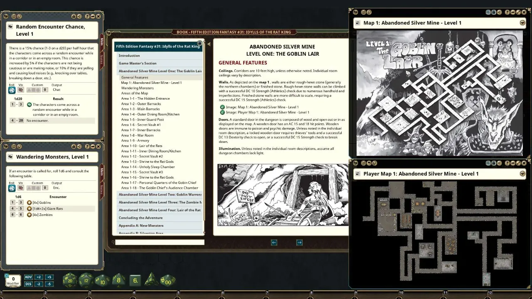532x299 pixels.
Task: Toggle result visibility in Random Encounter table
Action: click(x=20, y=90)
